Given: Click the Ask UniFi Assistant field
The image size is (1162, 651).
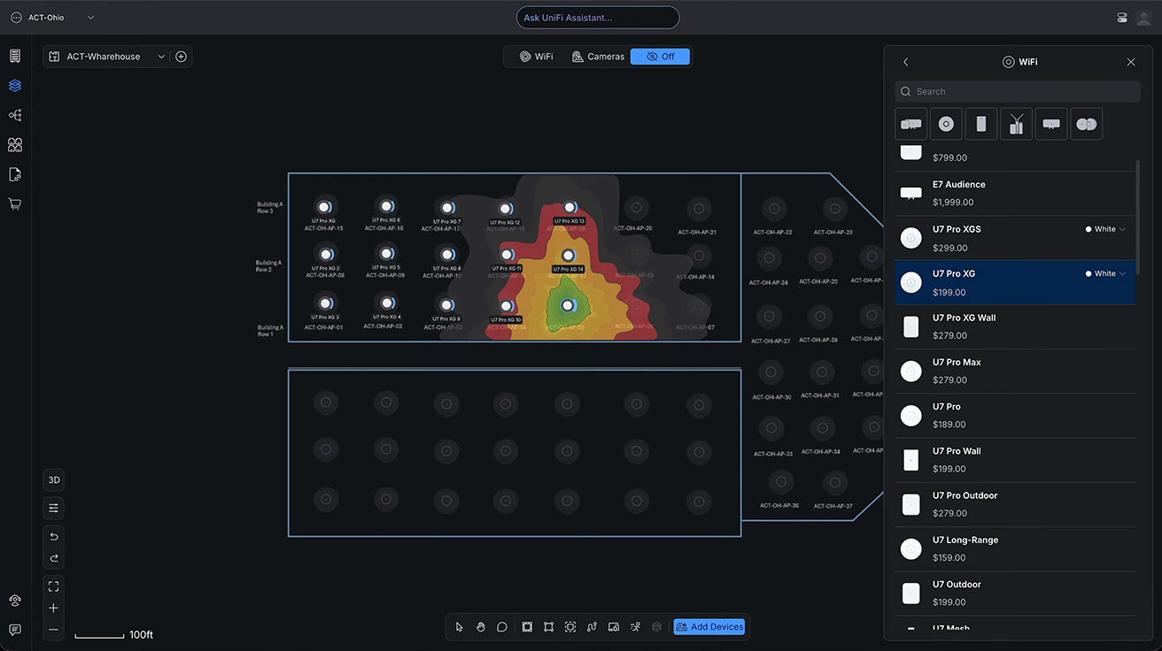Looking at the screenshot, I should click(598, 18).
